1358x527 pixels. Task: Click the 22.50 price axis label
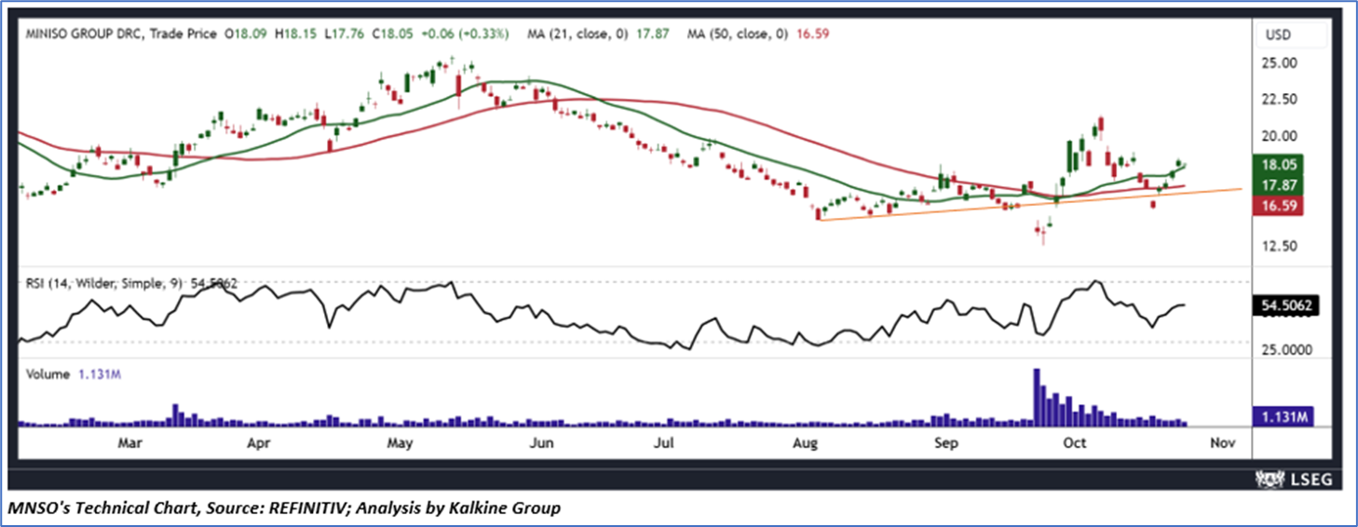coord(1281,99)
